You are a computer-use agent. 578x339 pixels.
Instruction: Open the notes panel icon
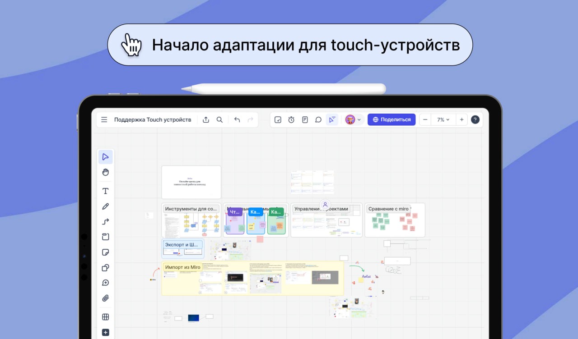coord(305,119)
